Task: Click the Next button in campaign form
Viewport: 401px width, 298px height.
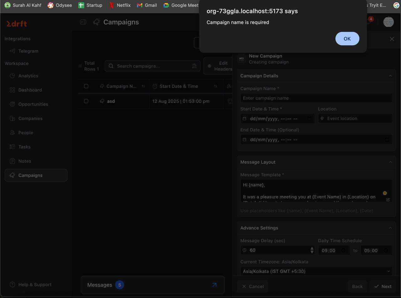Action: tap(383, 286)
